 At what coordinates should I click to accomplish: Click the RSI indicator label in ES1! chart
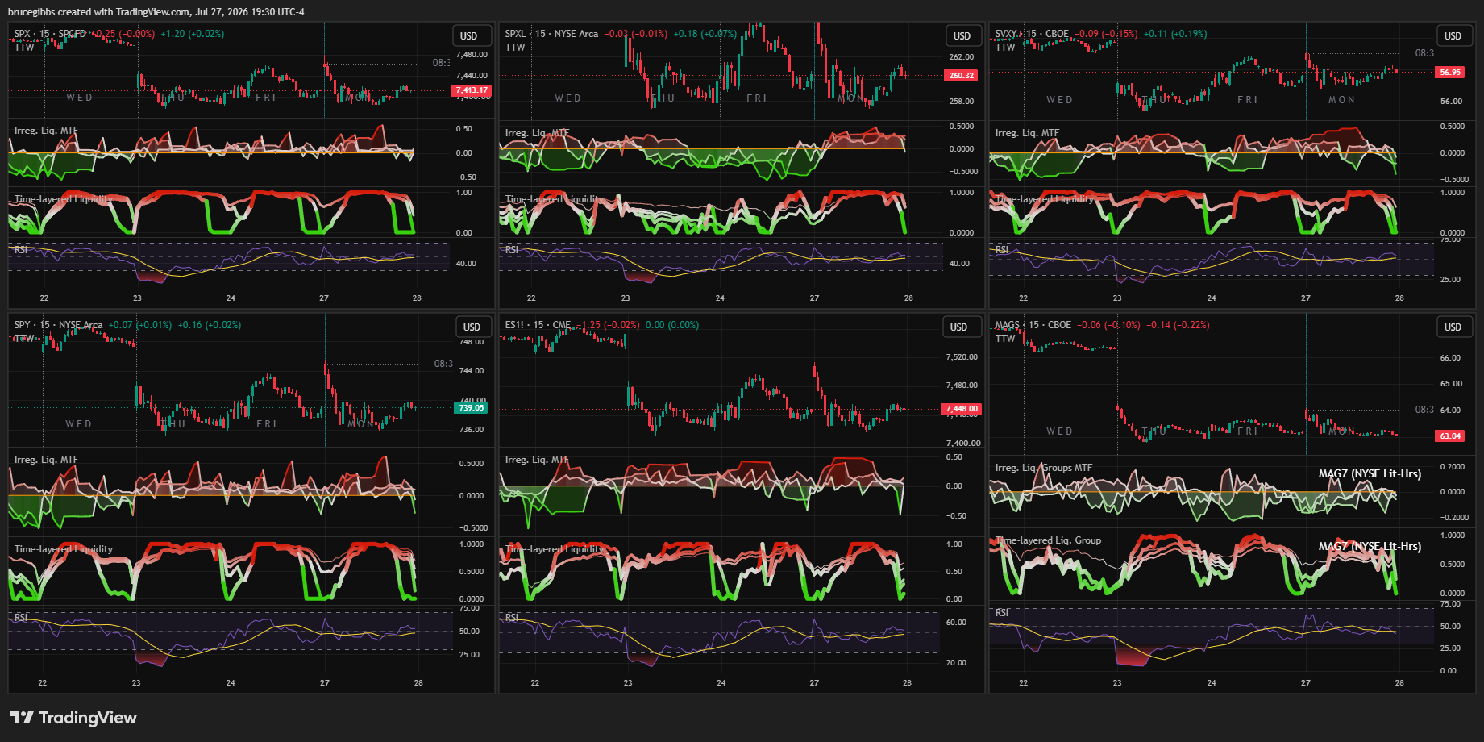click(x=512, y=618)
